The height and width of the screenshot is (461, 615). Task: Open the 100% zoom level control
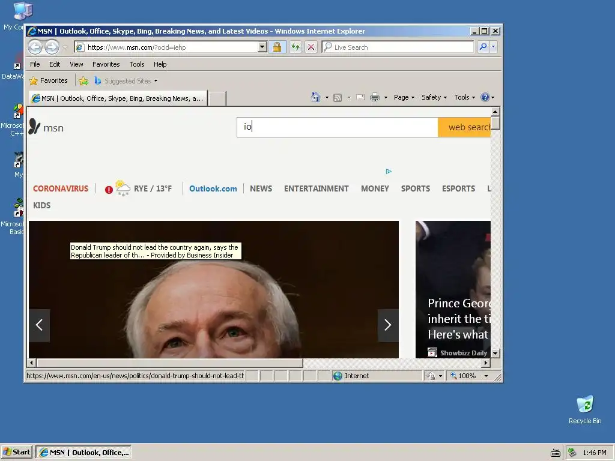tap(468, 376)
